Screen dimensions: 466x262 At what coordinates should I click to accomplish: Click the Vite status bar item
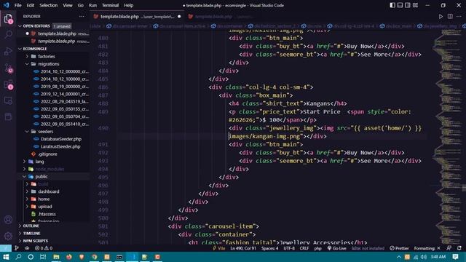coord(219,248)
